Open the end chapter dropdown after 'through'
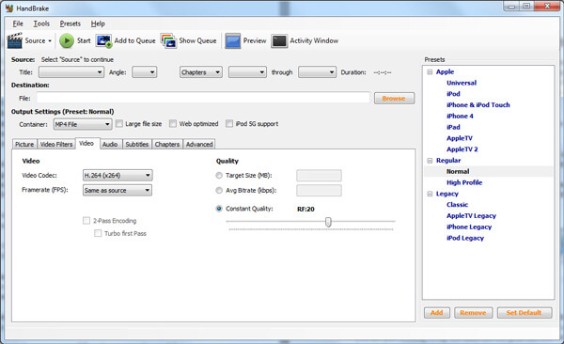 (318, 72)
